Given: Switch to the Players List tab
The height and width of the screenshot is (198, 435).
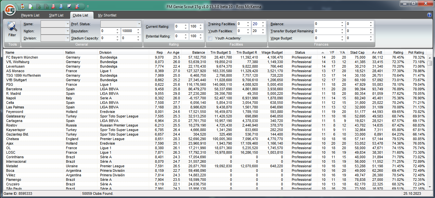Looking at the screenshot, I should (30, 15).
